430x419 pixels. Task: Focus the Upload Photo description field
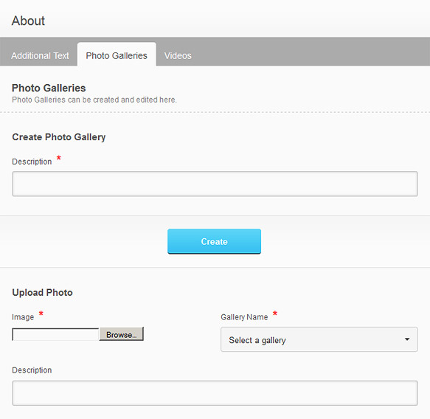[x=215, y=393]
